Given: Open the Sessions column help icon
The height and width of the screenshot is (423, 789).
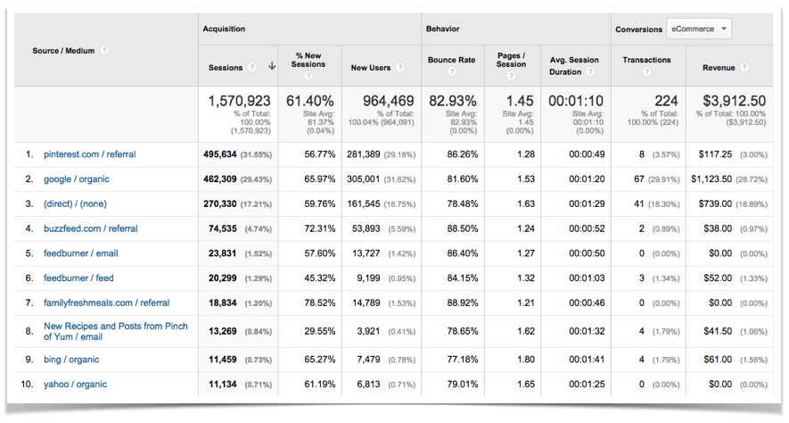Looking at the screenshot, I should [252, 68].
